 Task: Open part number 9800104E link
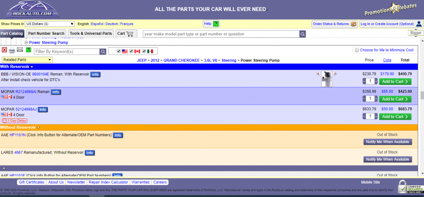(41, 74)
